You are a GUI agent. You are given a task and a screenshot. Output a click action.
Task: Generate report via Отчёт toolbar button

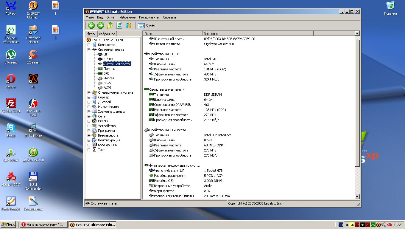pyautogui.click(x=147, y=25)
